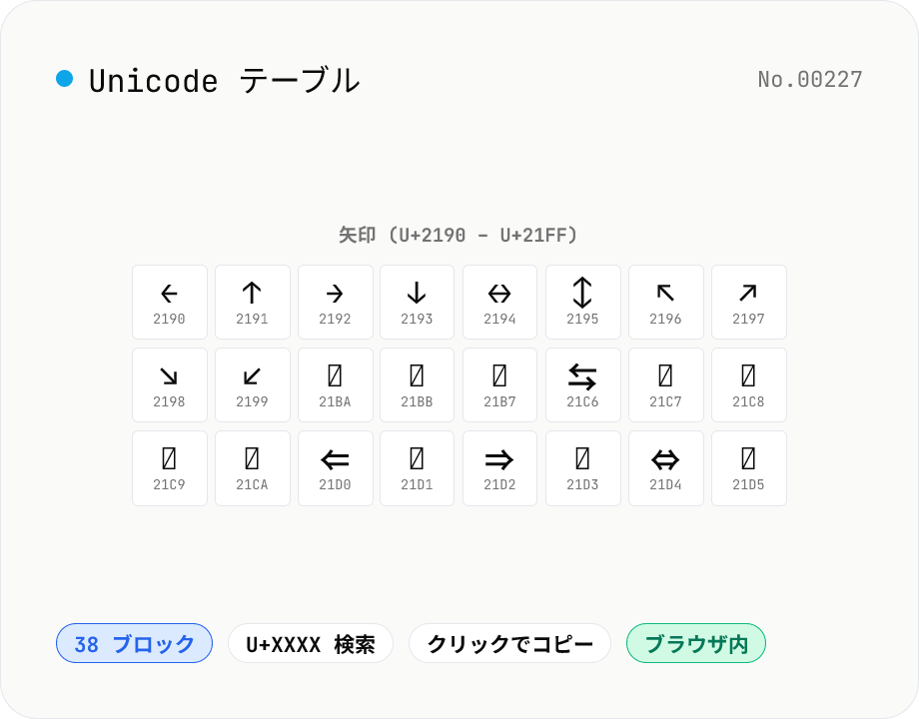
Task: Click the cell labeled 21BB
Action: point(417,385)
